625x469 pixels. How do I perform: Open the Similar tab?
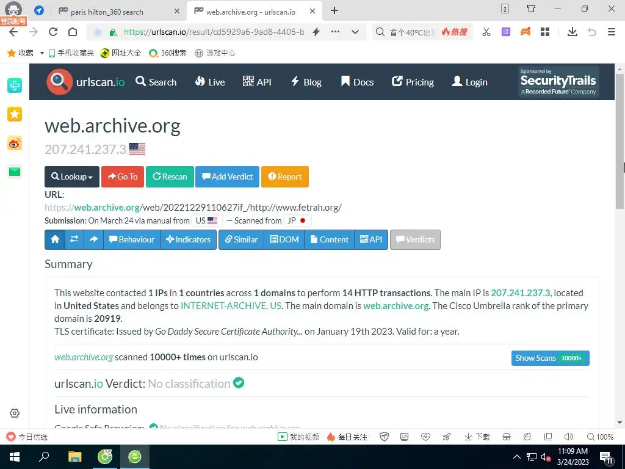(x=241, y=239)
